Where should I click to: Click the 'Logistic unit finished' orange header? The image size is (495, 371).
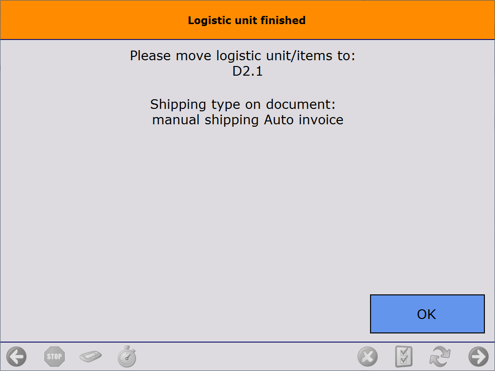point(247,20)
